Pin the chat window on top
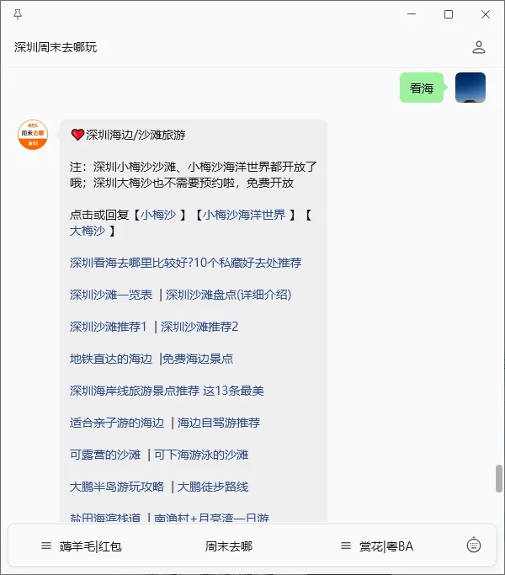 (x=17, y=14)
